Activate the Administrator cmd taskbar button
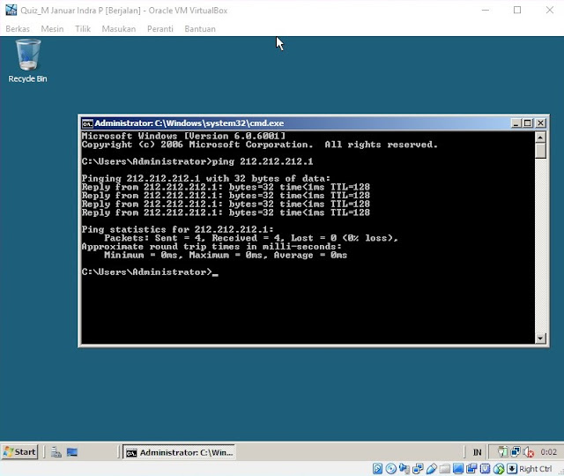Screen dimensions: 564x476 click(179, 452)
